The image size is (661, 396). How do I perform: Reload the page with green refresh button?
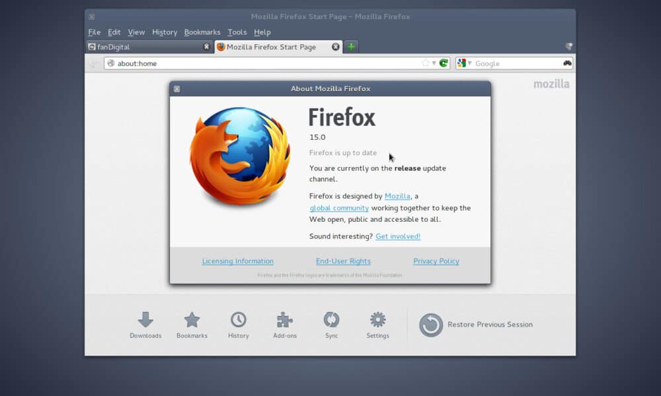click(x=444, y=63)
